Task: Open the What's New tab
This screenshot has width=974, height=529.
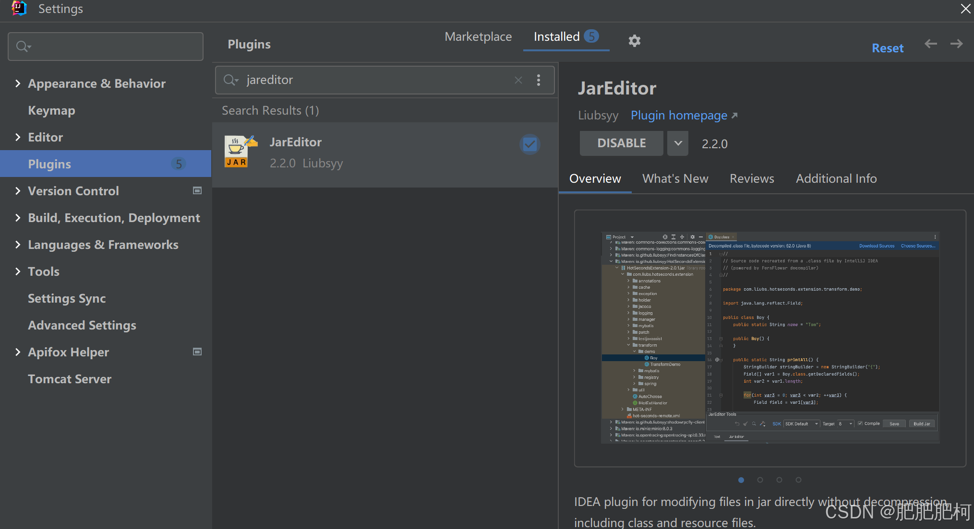Action: [x=675, y=178]
